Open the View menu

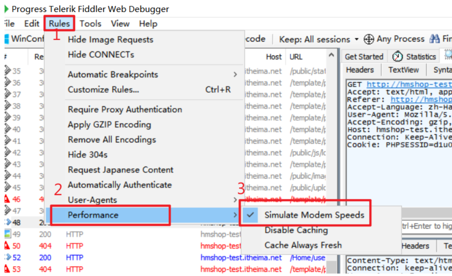120,24
